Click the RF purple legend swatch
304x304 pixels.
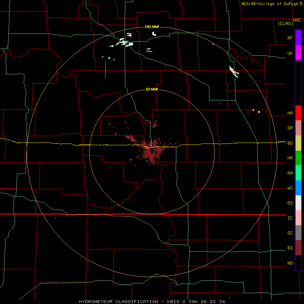(x=298, y=38)
